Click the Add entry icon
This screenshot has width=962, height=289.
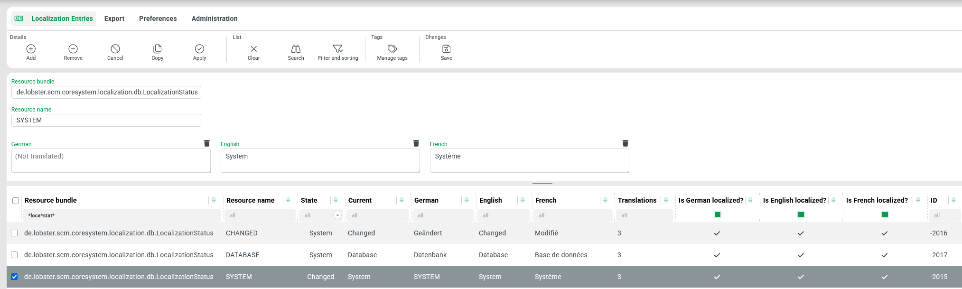pos(31,49)
